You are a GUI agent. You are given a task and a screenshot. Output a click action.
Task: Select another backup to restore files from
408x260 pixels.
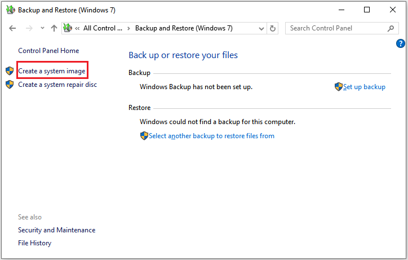point(211,136)
